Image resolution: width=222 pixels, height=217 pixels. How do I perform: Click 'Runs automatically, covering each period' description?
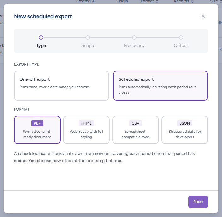(x=157, y=90)
